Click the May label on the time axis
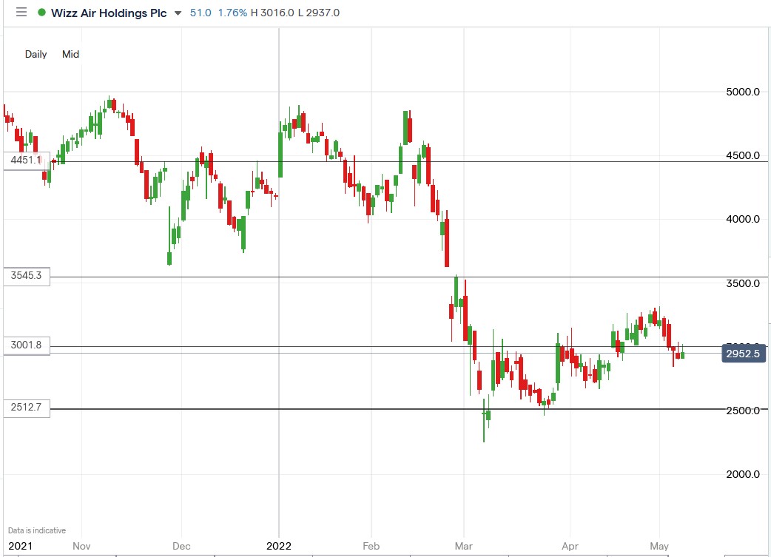This screenshot has height=557, width=771. [659, 546]
